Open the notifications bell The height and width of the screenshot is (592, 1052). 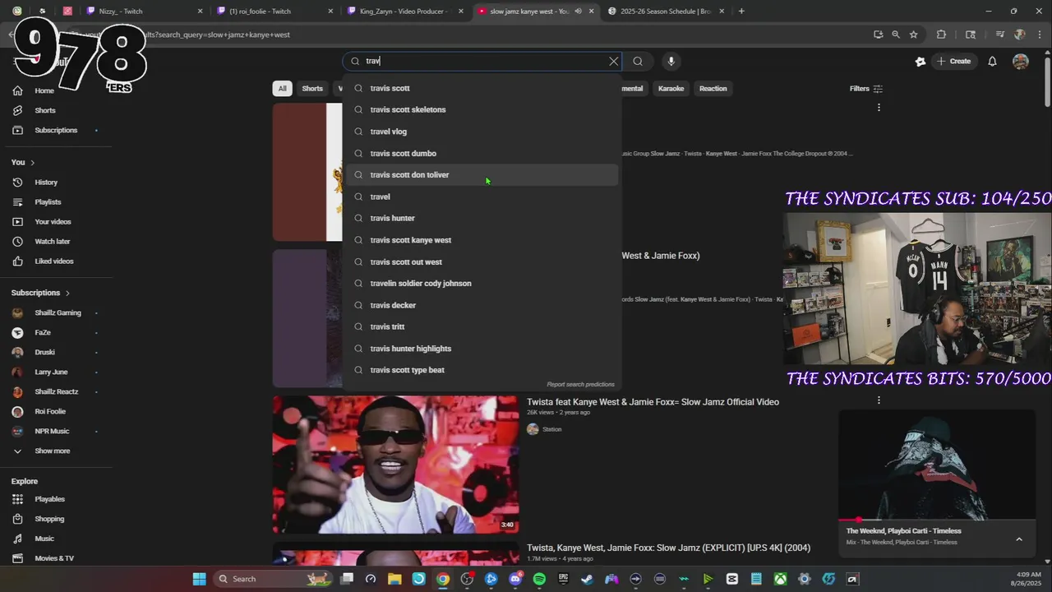(992, 61)
